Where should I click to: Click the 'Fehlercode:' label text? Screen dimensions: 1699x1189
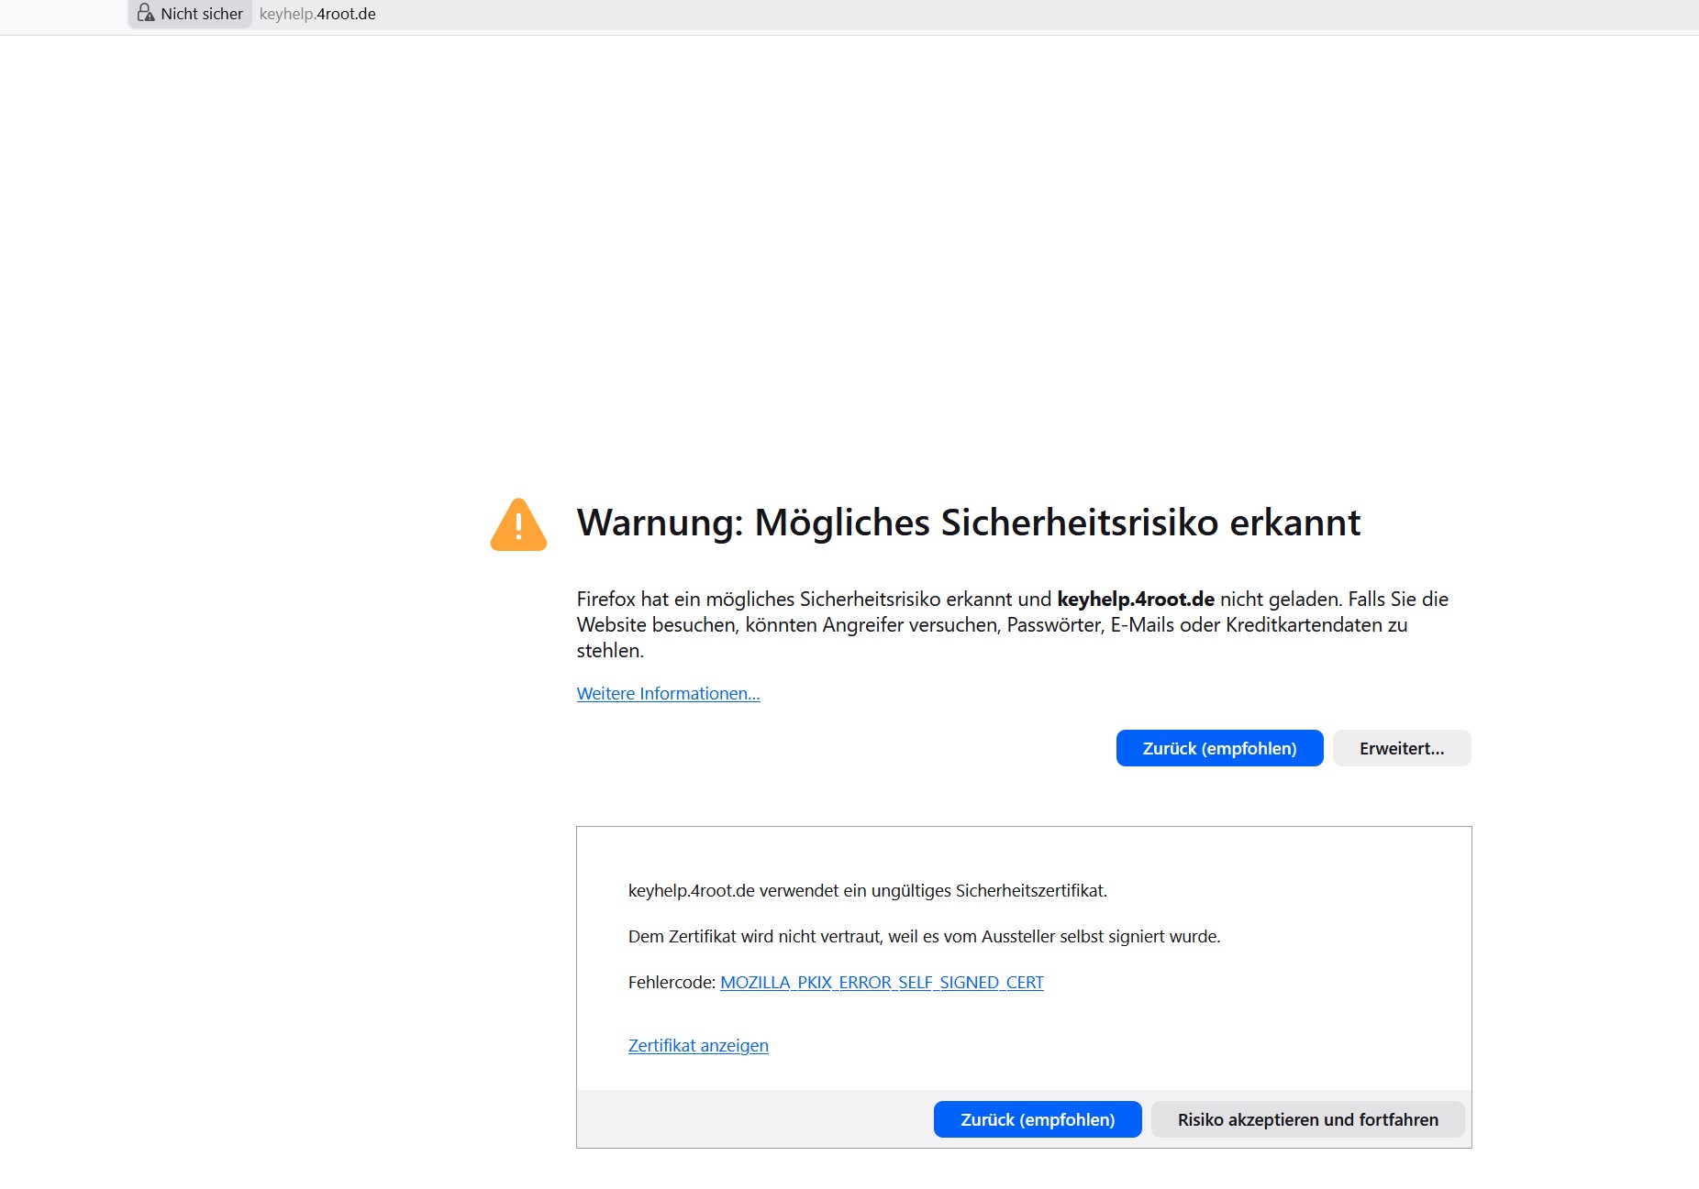671,983
